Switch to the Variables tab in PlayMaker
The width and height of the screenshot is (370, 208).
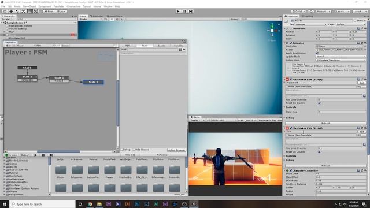pos(179,46)
